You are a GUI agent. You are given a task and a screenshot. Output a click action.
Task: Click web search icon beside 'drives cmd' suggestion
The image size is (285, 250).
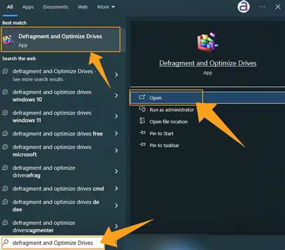5,189
